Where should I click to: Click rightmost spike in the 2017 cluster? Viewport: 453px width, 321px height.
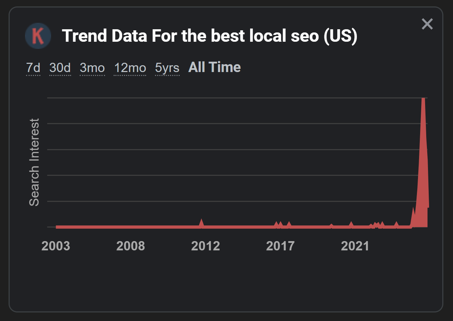click(x=289, y=224)
